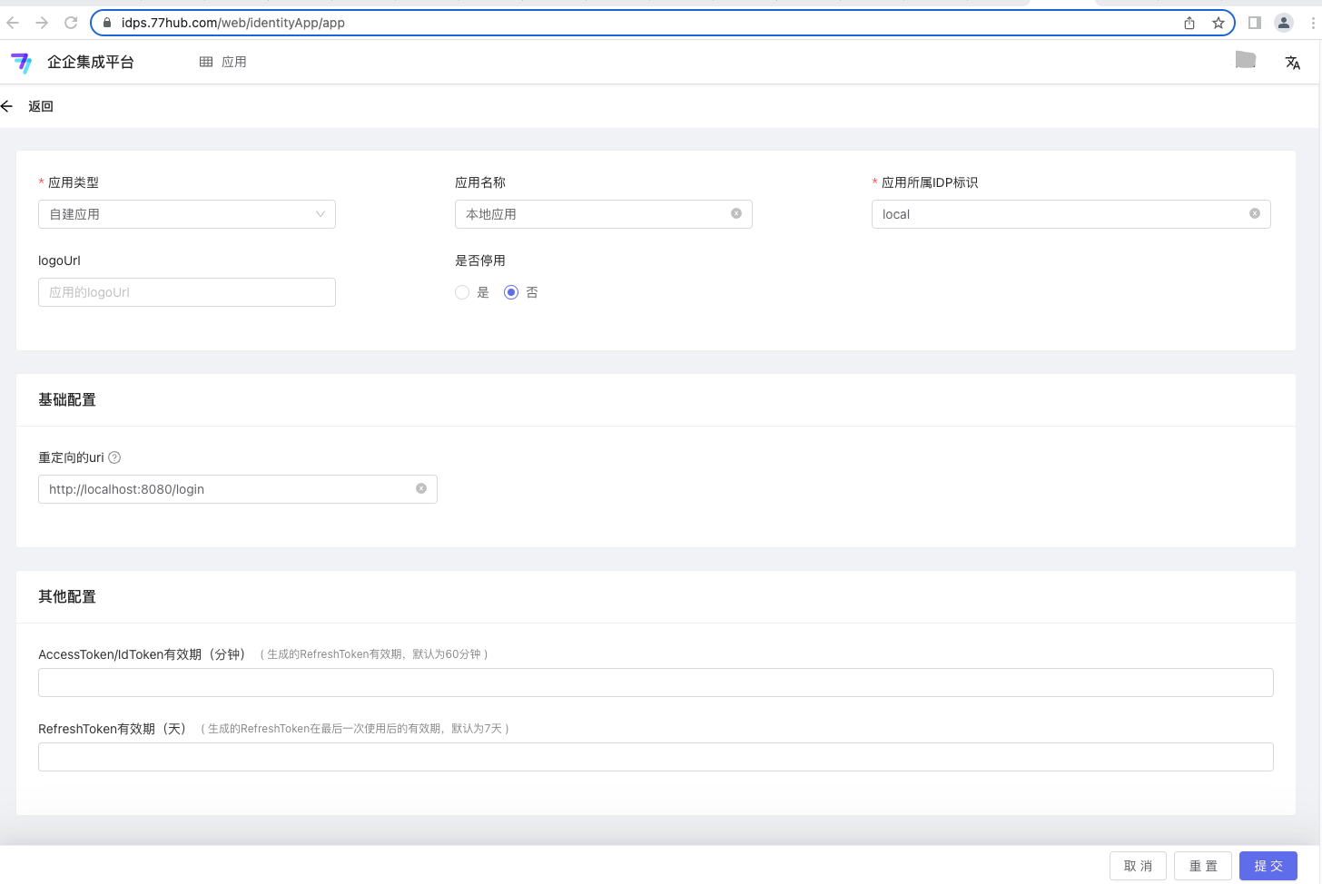Click the language translation icon in header
Screen dimensions: 1322x884
click(x=1293, y=63)
